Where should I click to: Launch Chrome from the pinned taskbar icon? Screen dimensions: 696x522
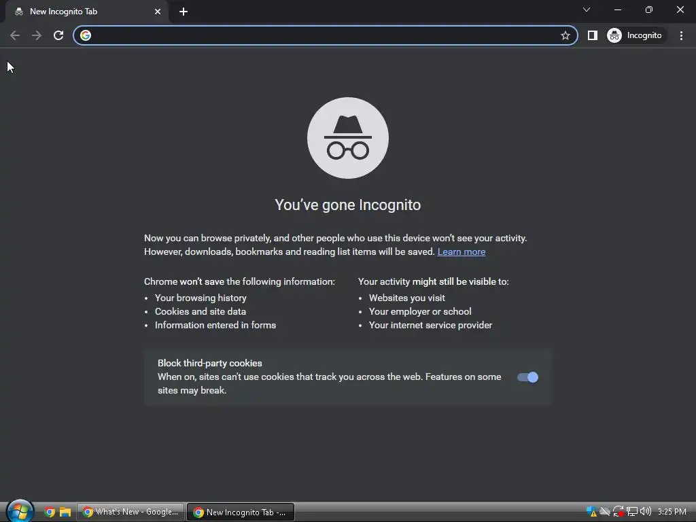50,512
